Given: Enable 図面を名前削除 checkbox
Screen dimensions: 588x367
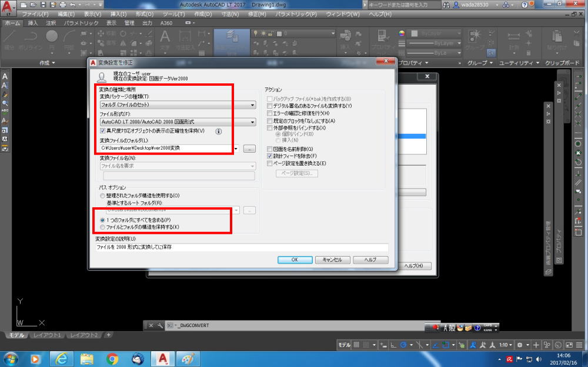Looking at the screenshot, I should point(269,149).
